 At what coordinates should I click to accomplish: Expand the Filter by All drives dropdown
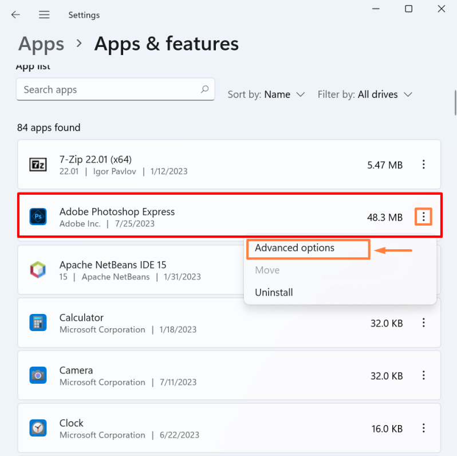(365, 95)
